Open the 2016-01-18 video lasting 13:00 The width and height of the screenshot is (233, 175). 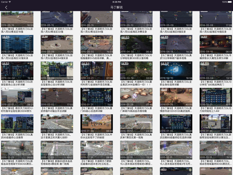tap(17, 123)
